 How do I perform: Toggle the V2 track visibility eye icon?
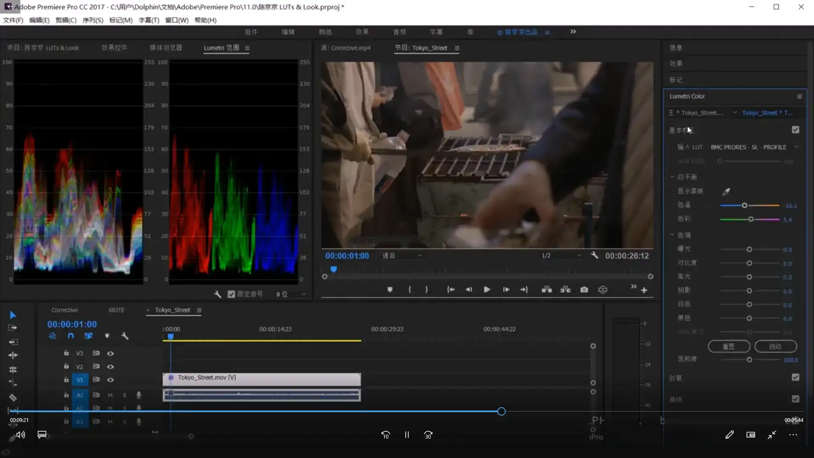coord(111,366)
